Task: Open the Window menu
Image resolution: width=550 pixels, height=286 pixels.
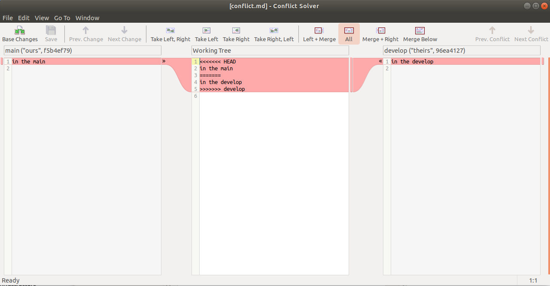Action: 87,18
